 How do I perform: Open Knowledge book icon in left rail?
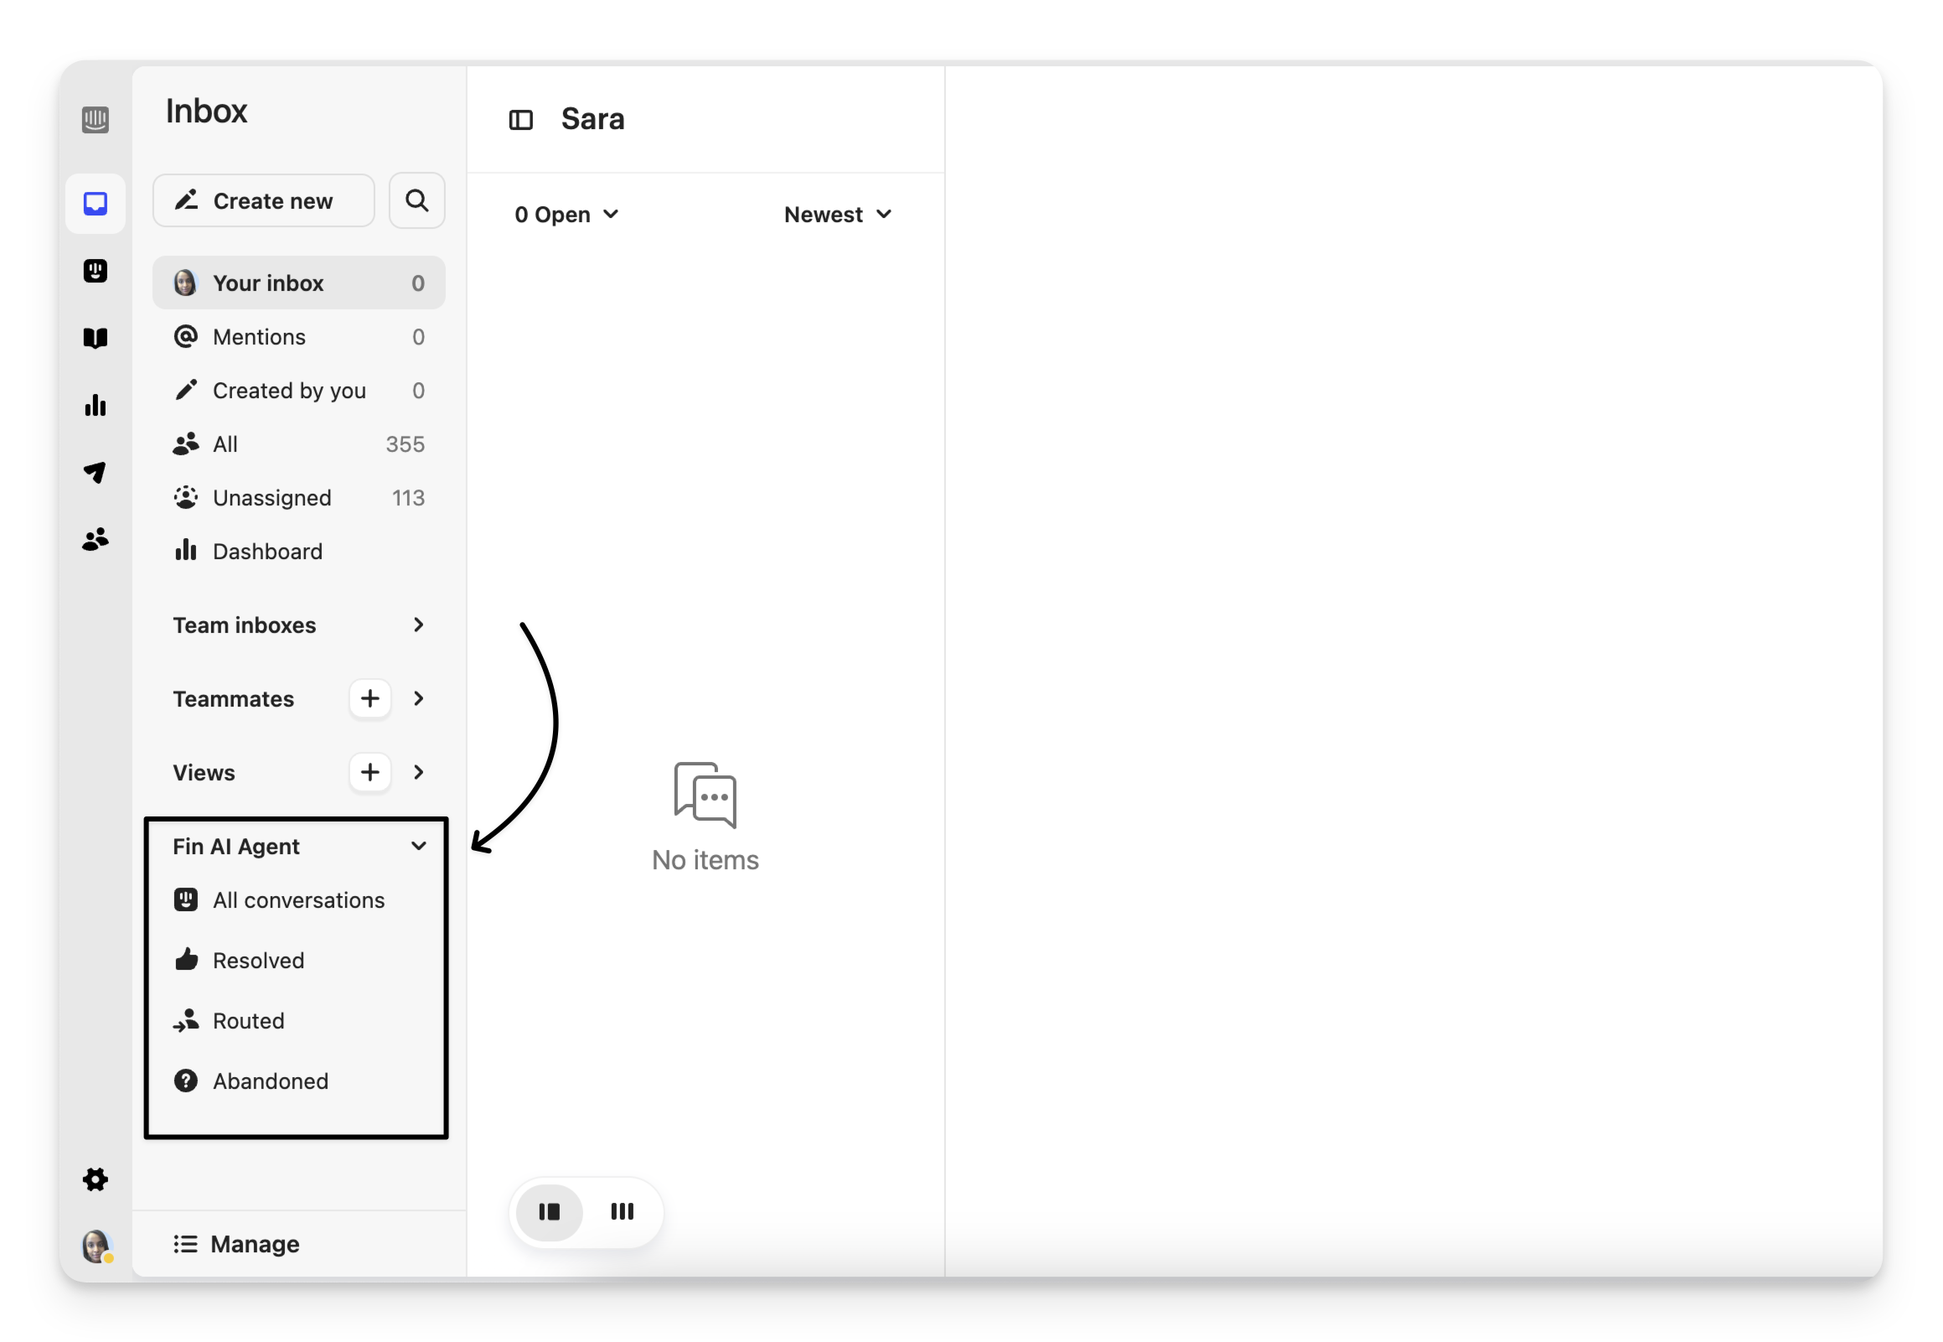(x=95, y=338)
